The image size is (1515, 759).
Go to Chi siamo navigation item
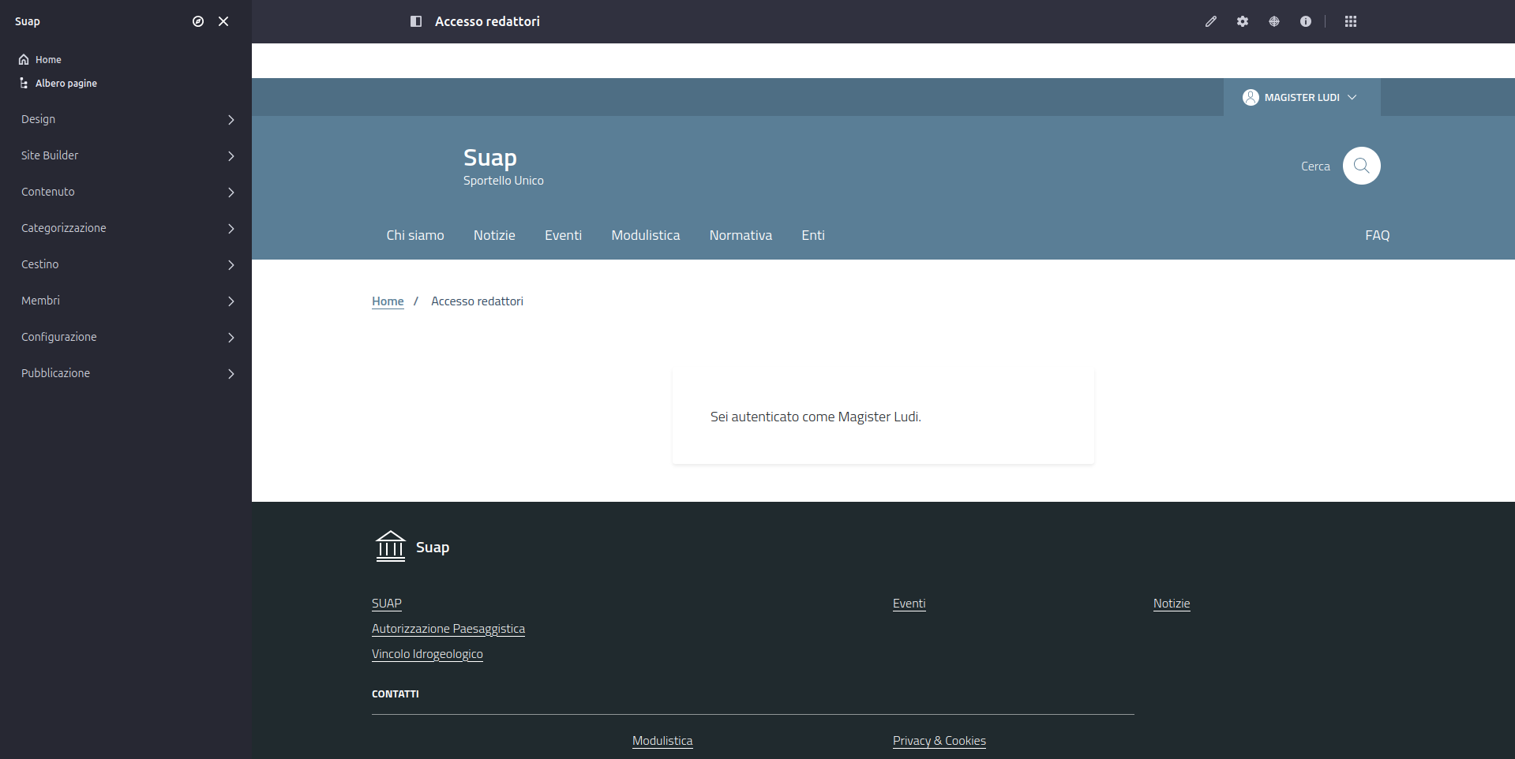pyautogui.click(x=414, y=235)
